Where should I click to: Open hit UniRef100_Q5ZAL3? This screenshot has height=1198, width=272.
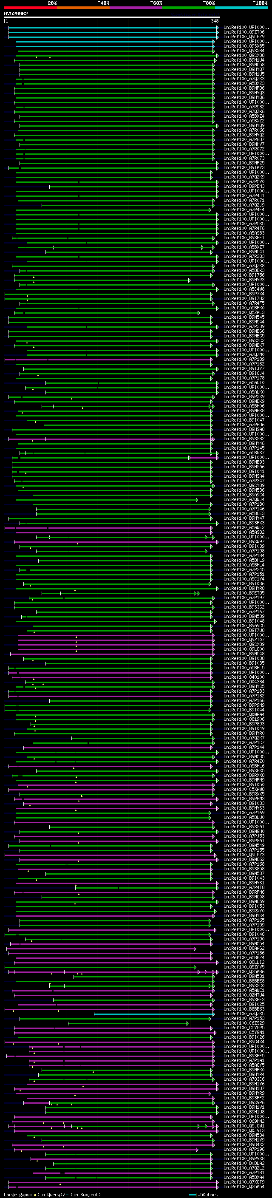(x=244, y=312)
